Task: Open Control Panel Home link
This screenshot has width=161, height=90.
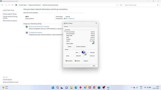Action: [x=9, y=10]
